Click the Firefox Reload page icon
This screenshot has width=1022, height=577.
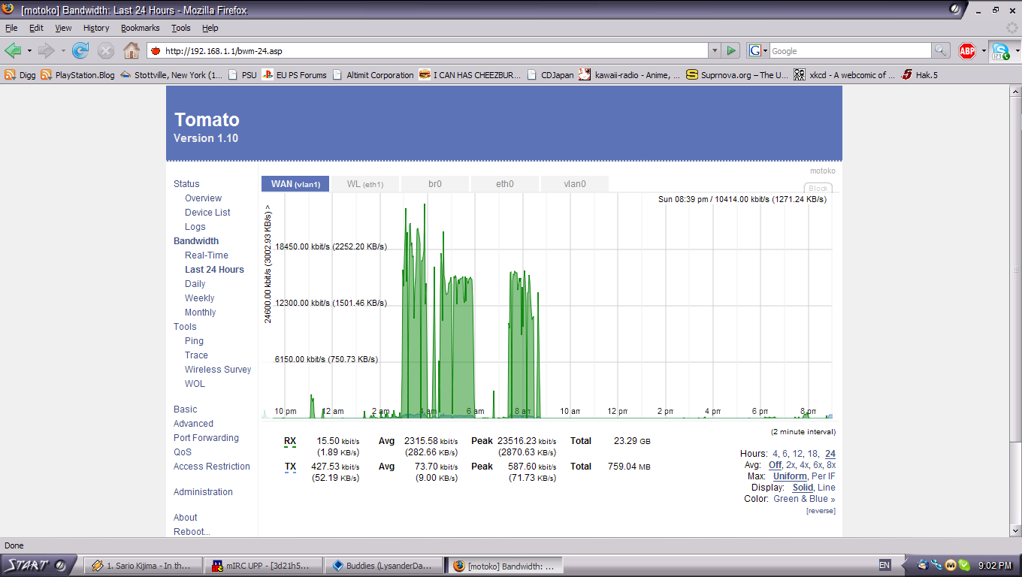pos(80,51)
